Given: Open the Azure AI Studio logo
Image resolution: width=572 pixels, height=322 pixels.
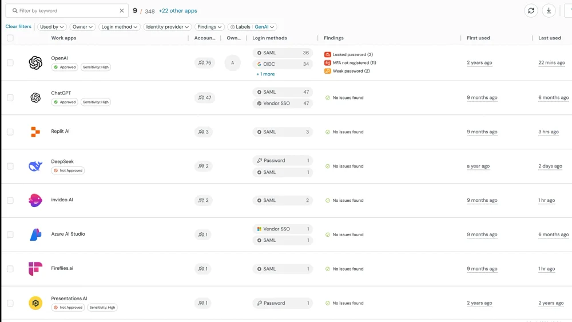Looking at the screenshot, I should point(35,234).
